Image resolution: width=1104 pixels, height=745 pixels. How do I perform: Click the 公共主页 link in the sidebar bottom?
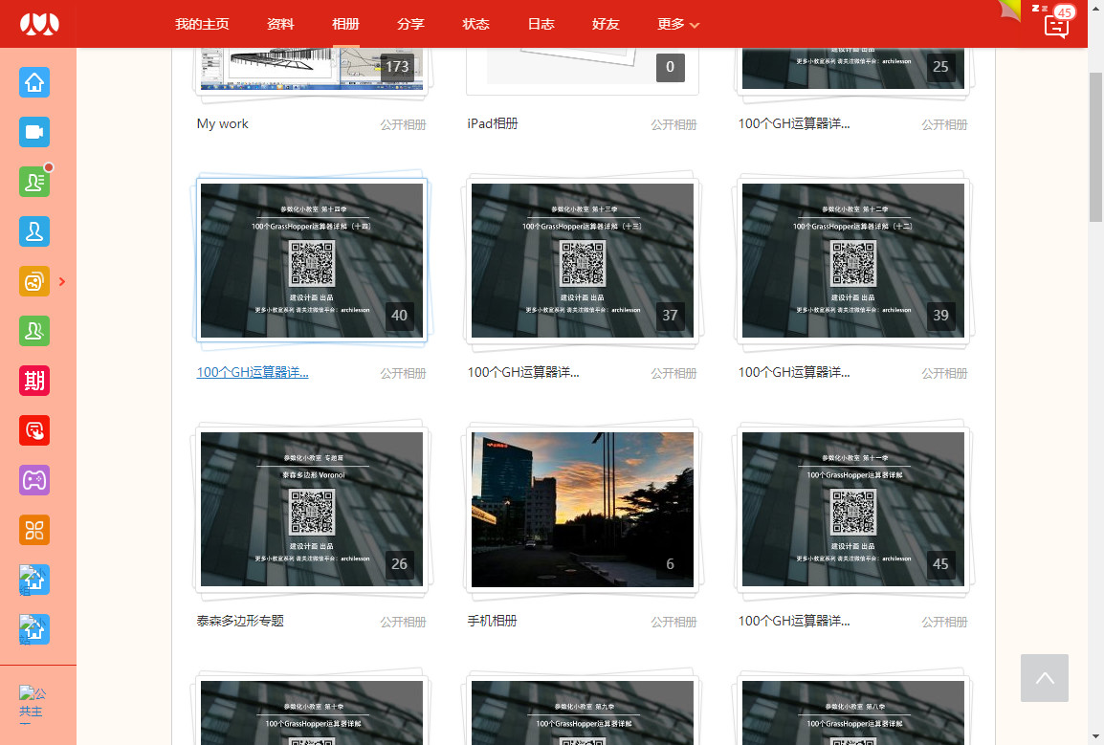pos(32,703)
